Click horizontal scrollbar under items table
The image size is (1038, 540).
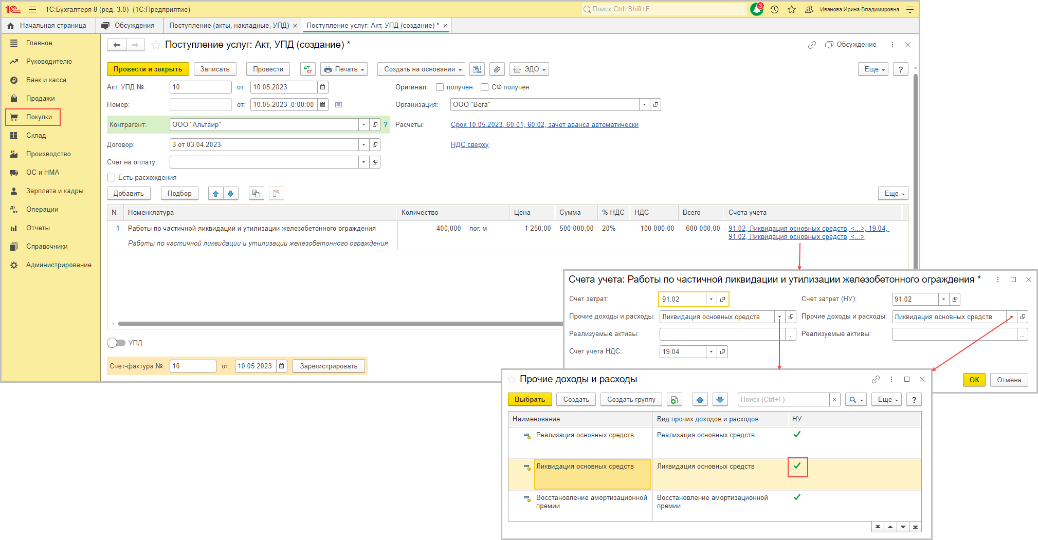(339, 324)
